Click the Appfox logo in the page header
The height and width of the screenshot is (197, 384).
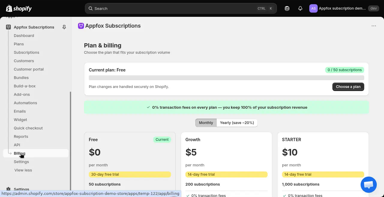coord(81,26)
